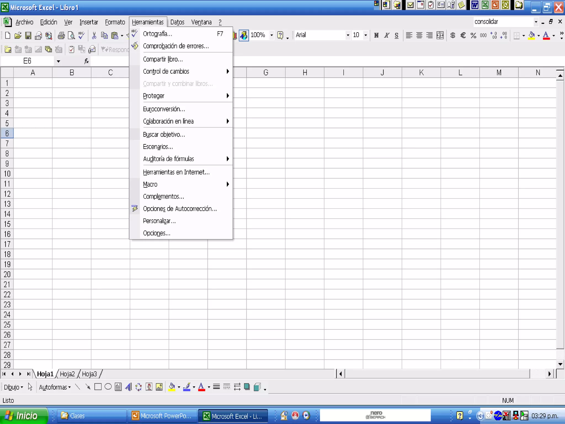Click the Merge and Center icon

coord(440,35)
